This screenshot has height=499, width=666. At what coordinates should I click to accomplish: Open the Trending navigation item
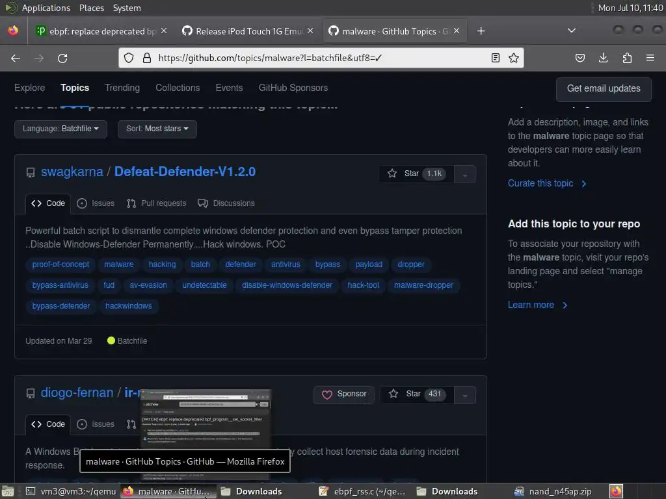point(122,88)
